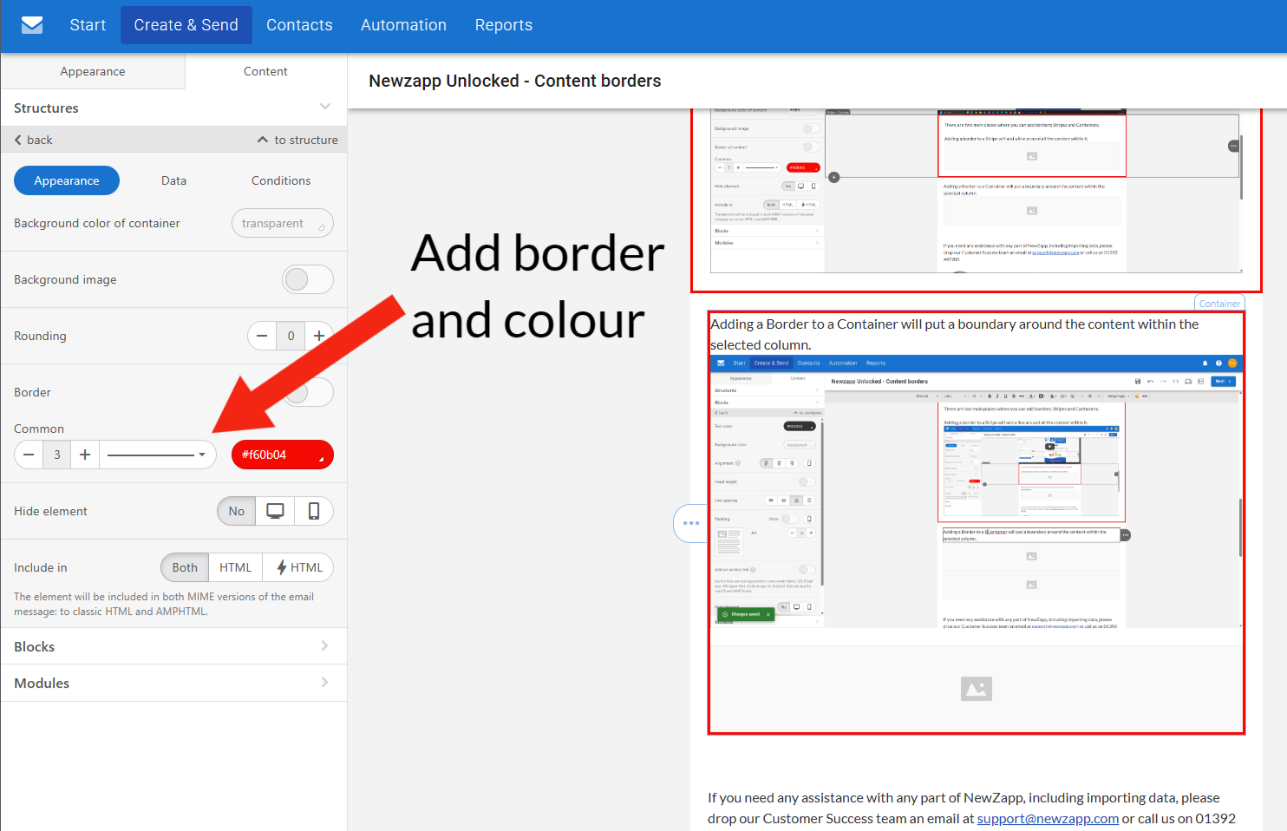Switch to the Content tab
The width and height of the screenshot is (1287, 831).
tap(265, 71)
